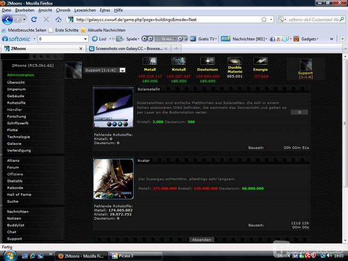Viewport: 348px width, 261px height.
Task: Switch to Screenshots von GalaxyCC tab
Action: point(128,48)
